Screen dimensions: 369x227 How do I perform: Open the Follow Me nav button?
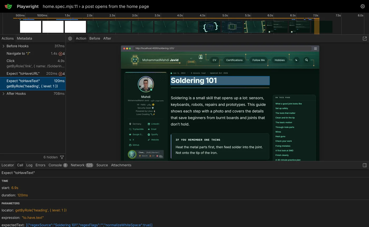point(259,60)
